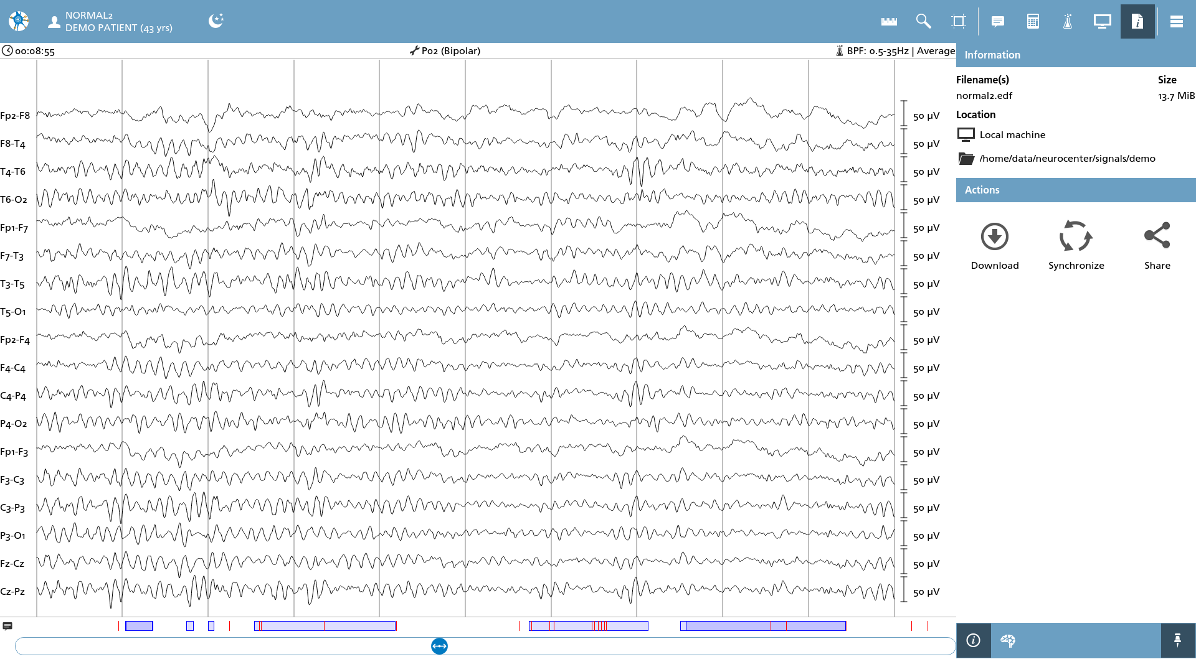Click the monitor display icon
1196x672 pixels.
pos(1103,21)
